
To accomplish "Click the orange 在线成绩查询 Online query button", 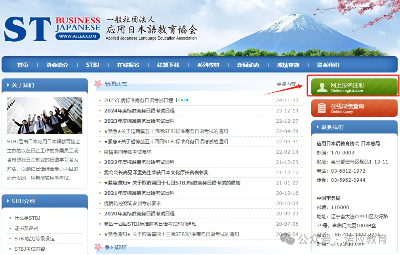I will (x=354, y=108).
